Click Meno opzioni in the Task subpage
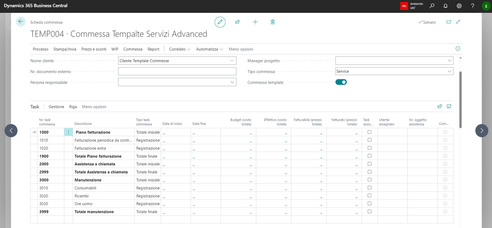 94,107
